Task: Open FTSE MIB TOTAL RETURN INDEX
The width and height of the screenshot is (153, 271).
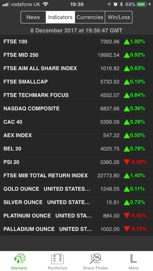Action: [x=76, y=176]
